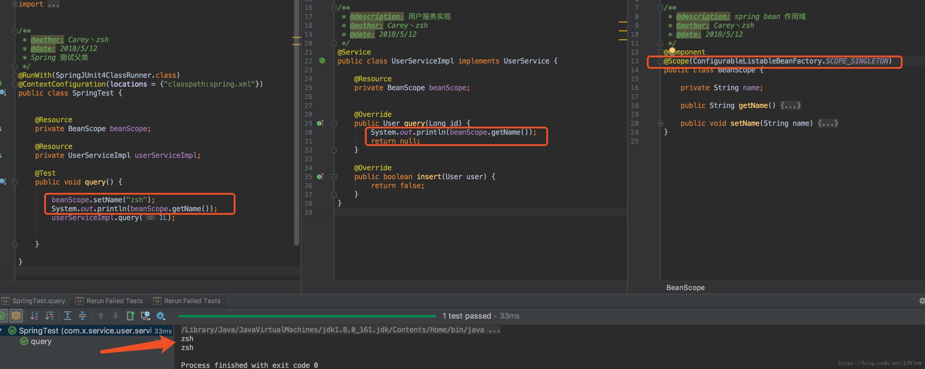Toggle the show ignored tests button

pyautogui.click(x=16, y=316)
